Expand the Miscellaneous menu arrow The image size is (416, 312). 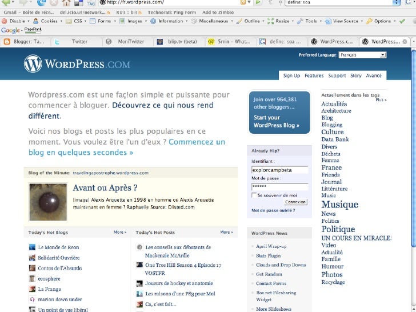point(232,21)
